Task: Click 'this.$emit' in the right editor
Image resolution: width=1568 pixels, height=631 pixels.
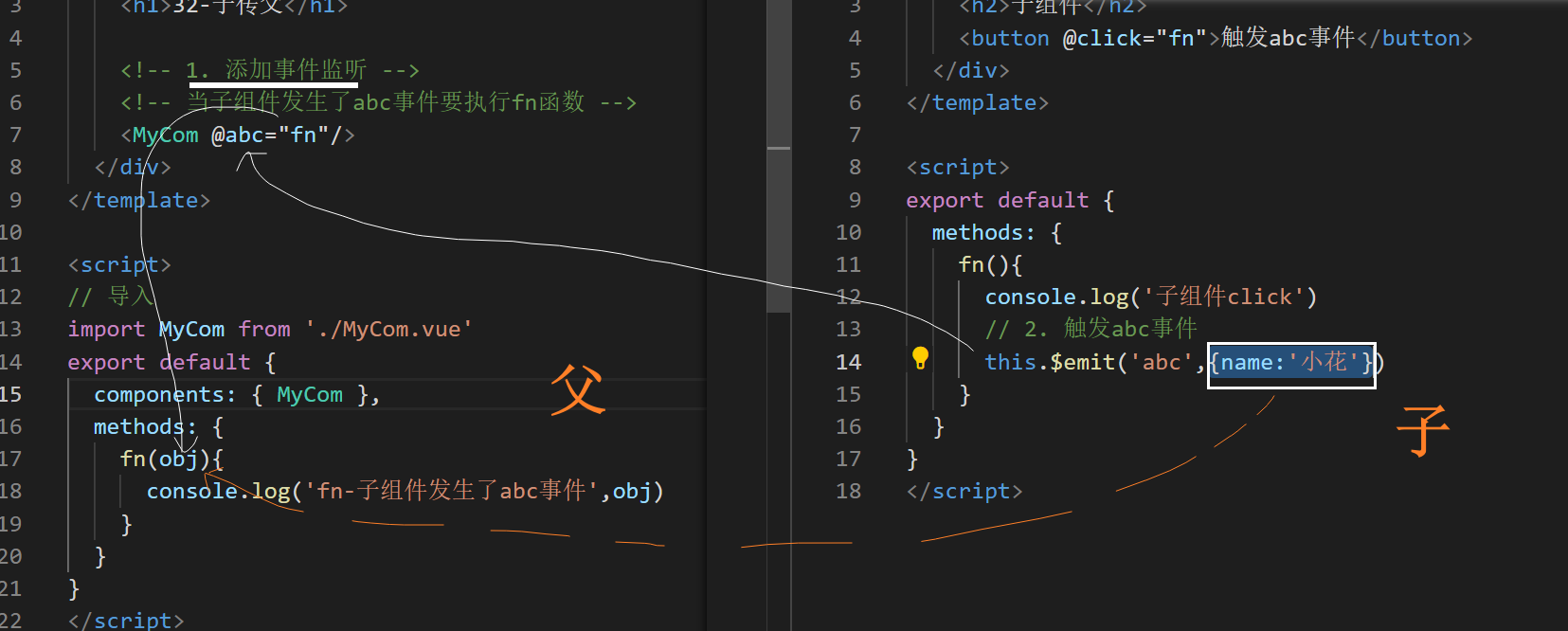Action: tap(1050, 362)
